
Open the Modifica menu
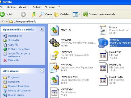(11, 7)
